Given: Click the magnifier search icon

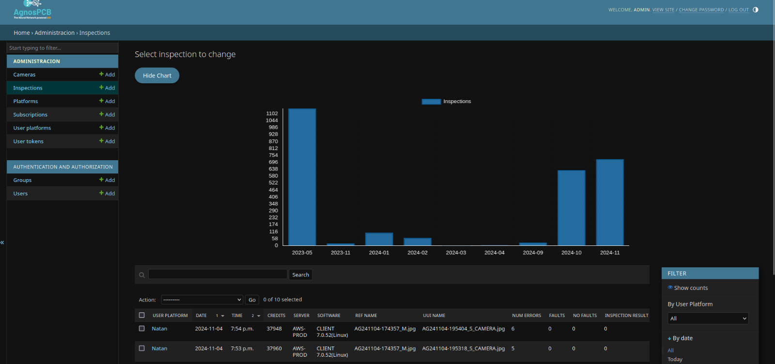Looking at the screenshot, I should click(x=142, y=275).
